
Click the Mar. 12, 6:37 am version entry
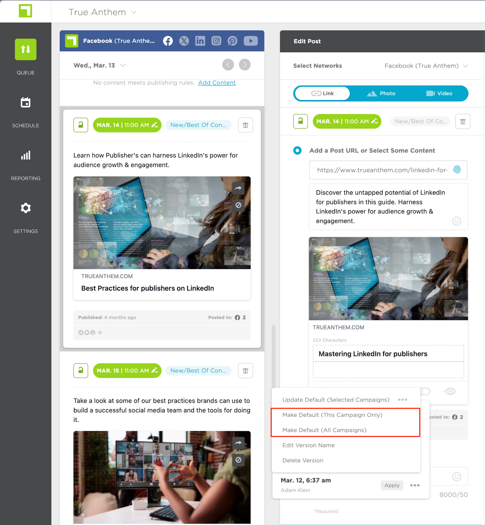click(306, 480)
